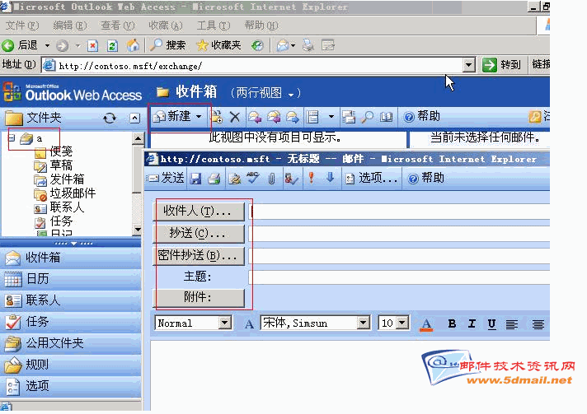
Task: Toggle italic formatting in the editor
Action: point(472,323)
